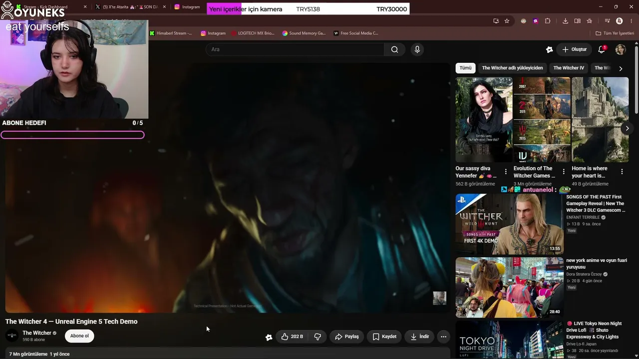Click the Kaydet save button
639x359 pixels.
pos(384,337)
